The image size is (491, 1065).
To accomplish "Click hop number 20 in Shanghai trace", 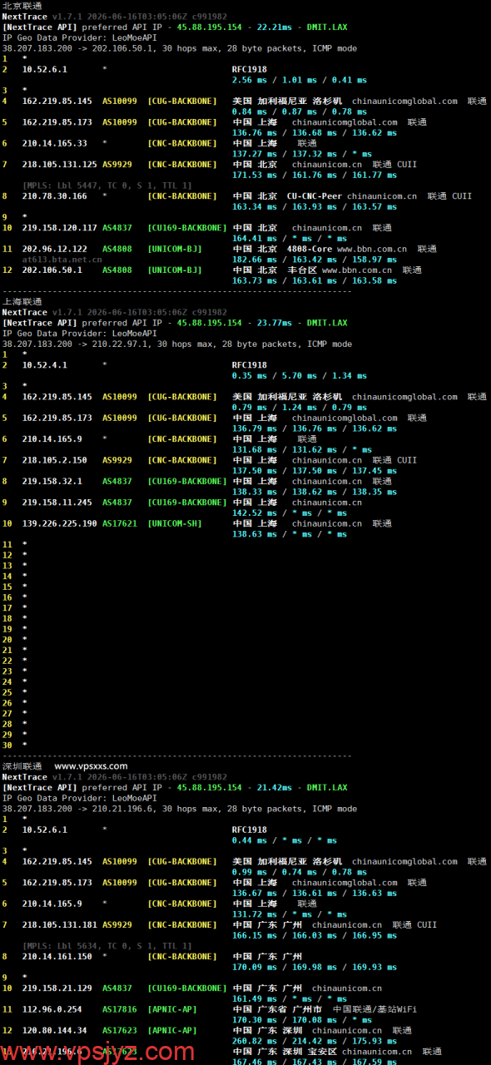I will point(7,640).
